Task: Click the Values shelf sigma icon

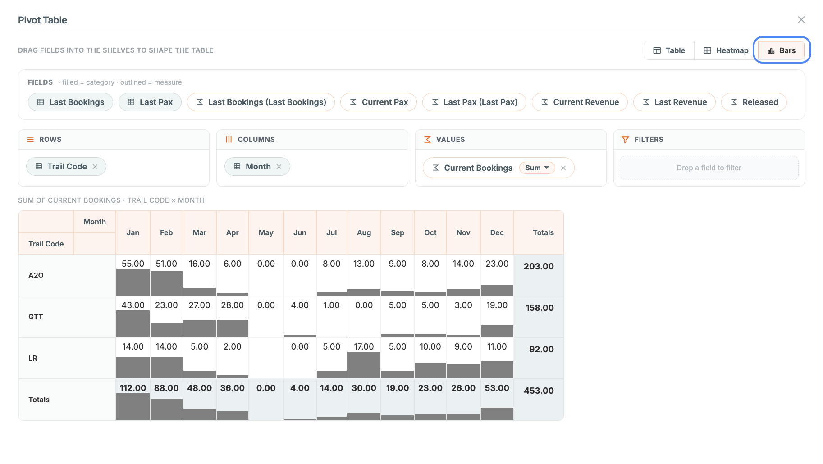Action: 427,140
